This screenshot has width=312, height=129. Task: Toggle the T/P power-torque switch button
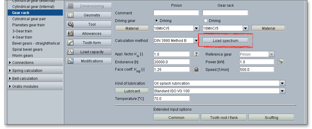[x=280, y=62]
